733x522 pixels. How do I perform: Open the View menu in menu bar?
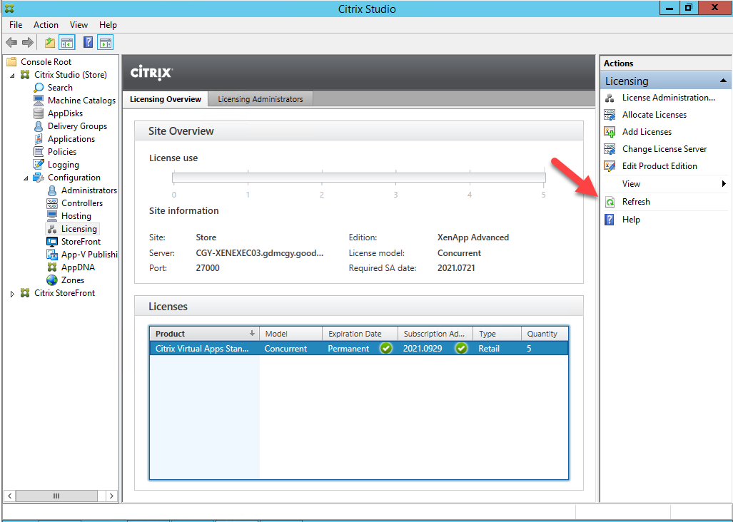79,25
